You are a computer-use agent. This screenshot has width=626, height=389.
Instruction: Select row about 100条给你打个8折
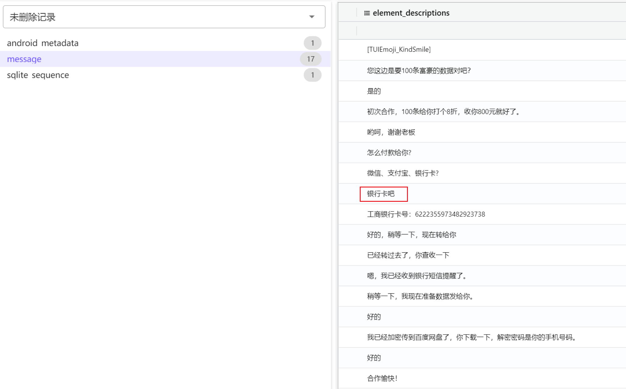(482, 111)
